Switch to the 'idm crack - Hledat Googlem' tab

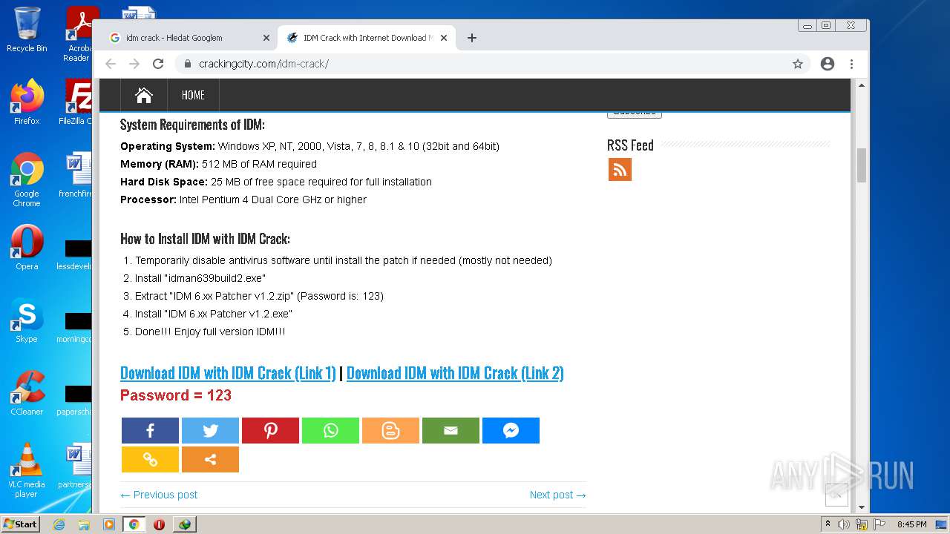tap(188, 38)
